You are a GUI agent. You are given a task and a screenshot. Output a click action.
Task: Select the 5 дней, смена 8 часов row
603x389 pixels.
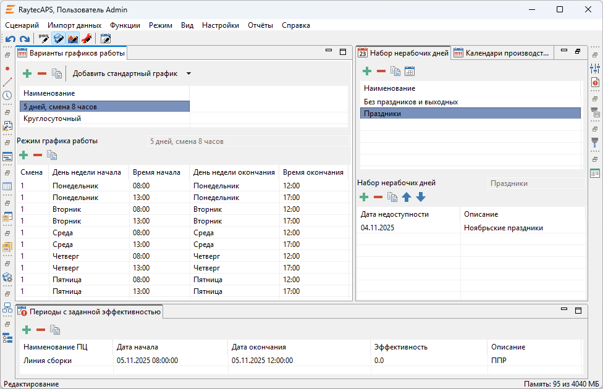tap(104, 106)
